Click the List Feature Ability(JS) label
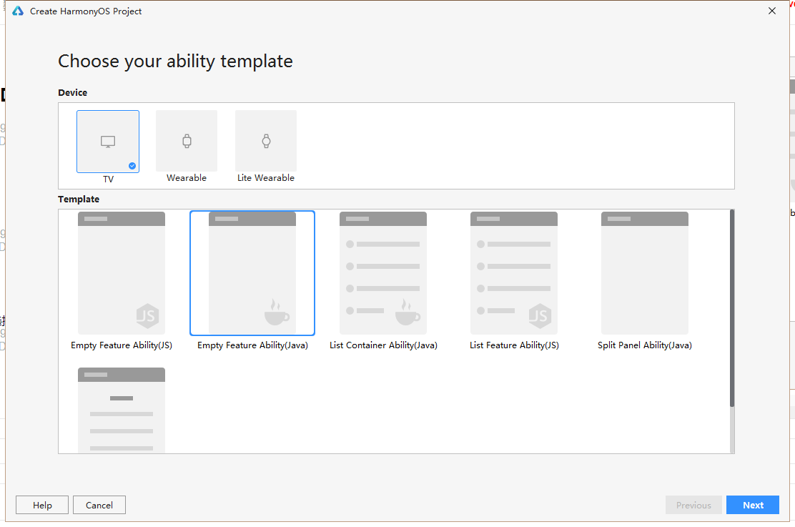 click(x=514, y=345)
